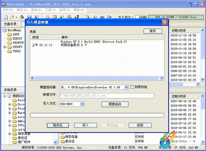This screenshot has height=151, width=206.
Task: Click the 返回 button
Action: point(140,125)
